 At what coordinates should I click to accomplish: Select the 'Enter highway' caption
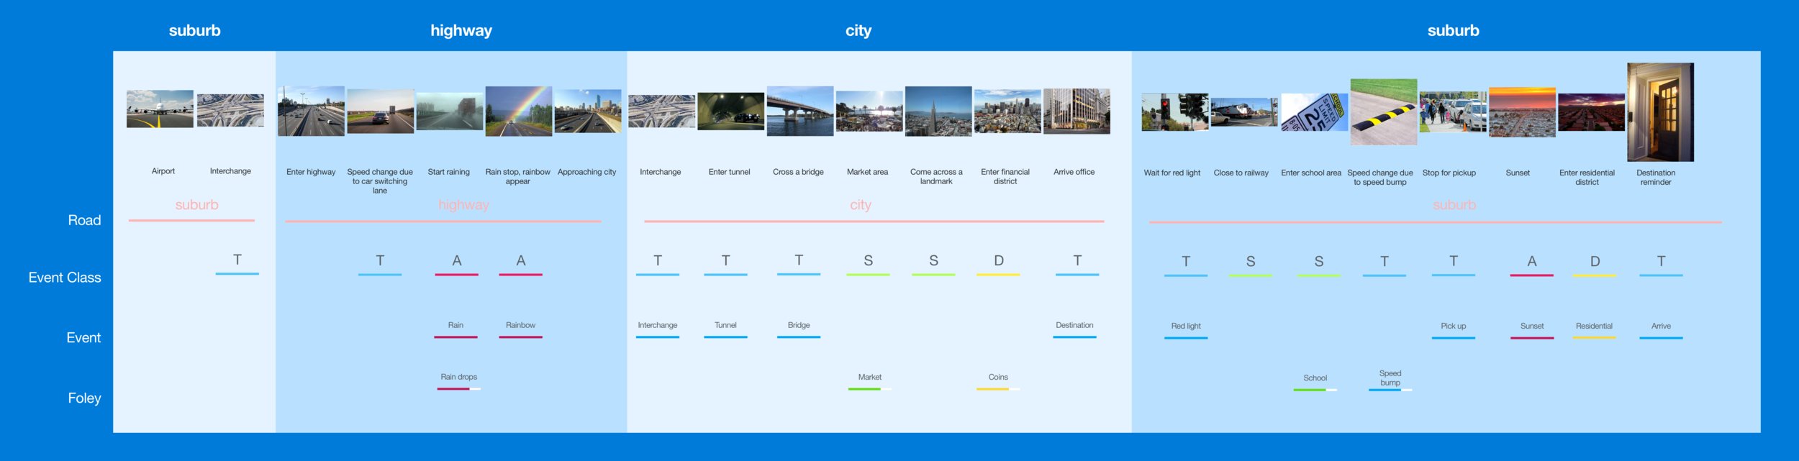311,172
